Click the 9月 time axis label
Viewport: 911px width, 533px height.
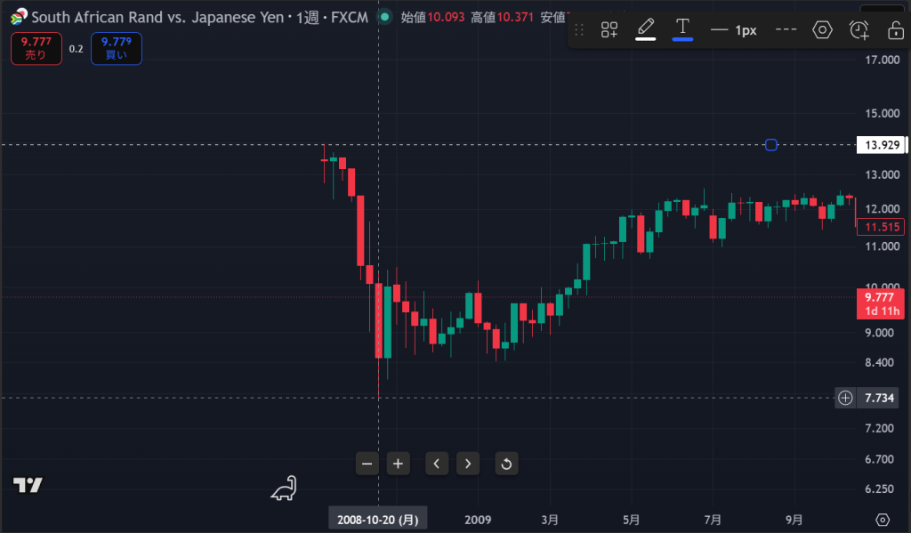794,520
